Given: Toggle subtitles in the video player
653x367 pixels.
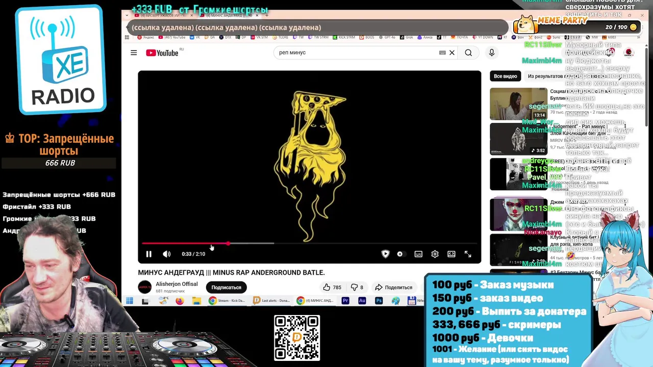Looking at the screenshot, I should coord(418,254).
